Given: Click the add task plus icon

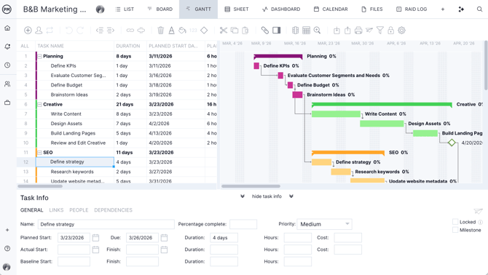Looking at the screenshot, I should coord(28,30).
